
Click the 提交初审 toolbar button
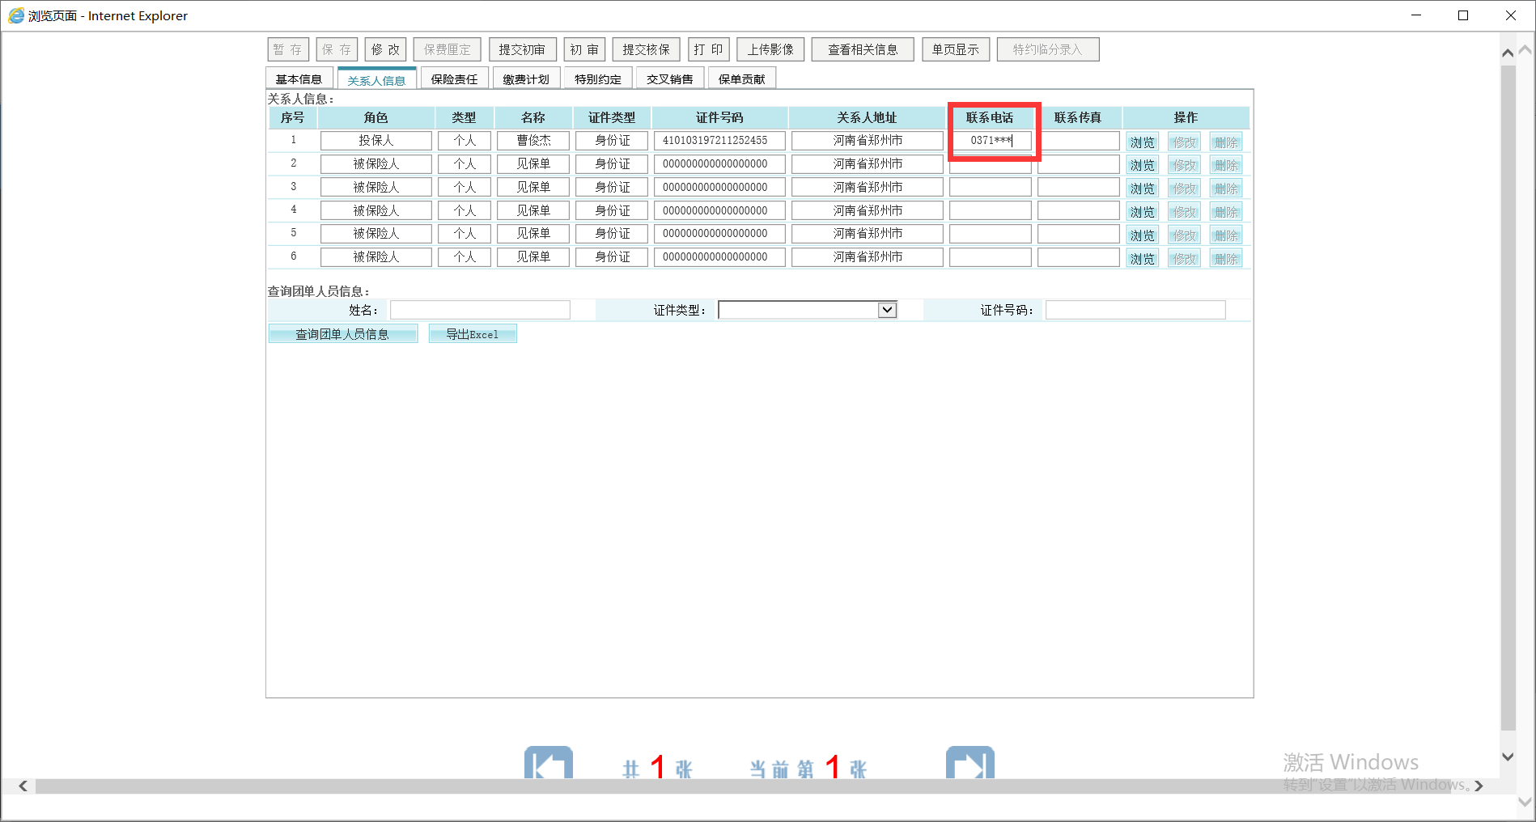click(x=522, y=49)
